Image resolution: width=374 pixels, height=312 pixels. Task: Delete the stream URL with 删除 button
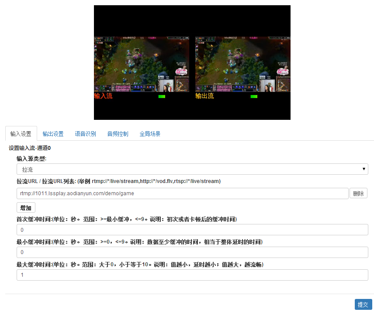pos(358,193)
